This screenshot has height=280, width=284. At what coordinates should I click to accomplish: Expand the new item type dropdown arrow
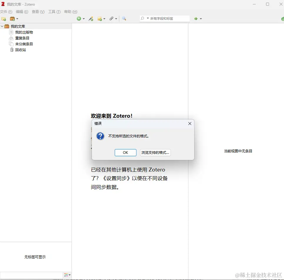pyautogui.click(x=84, y=19)
